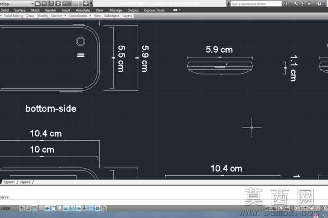
Task: Select the 'bottom-side' text label in drawing
Action: (51, 109)
